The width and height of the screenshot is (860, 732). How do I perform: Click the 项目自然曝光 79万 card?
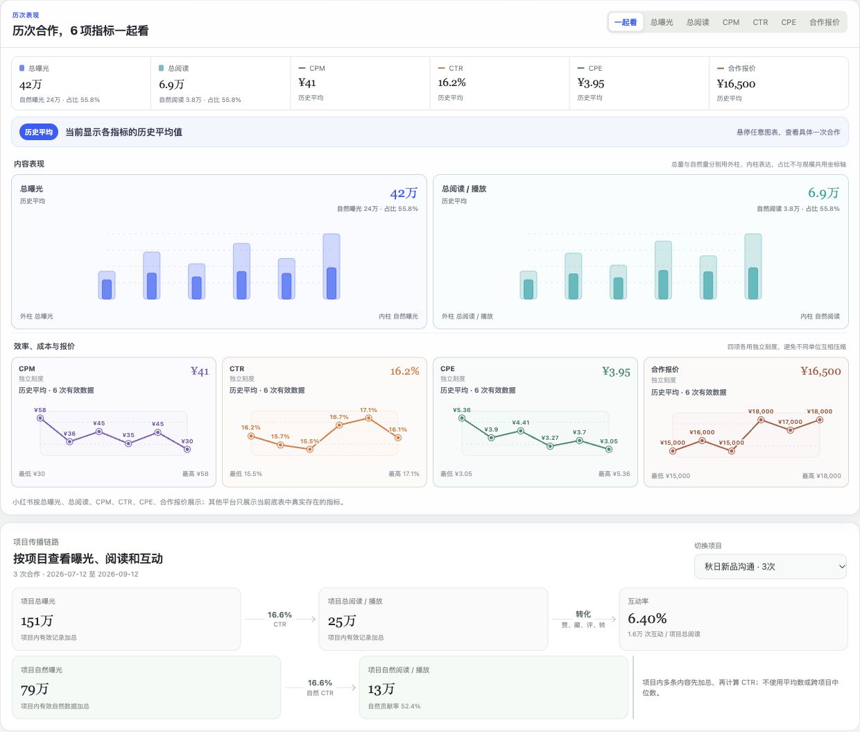146,687
